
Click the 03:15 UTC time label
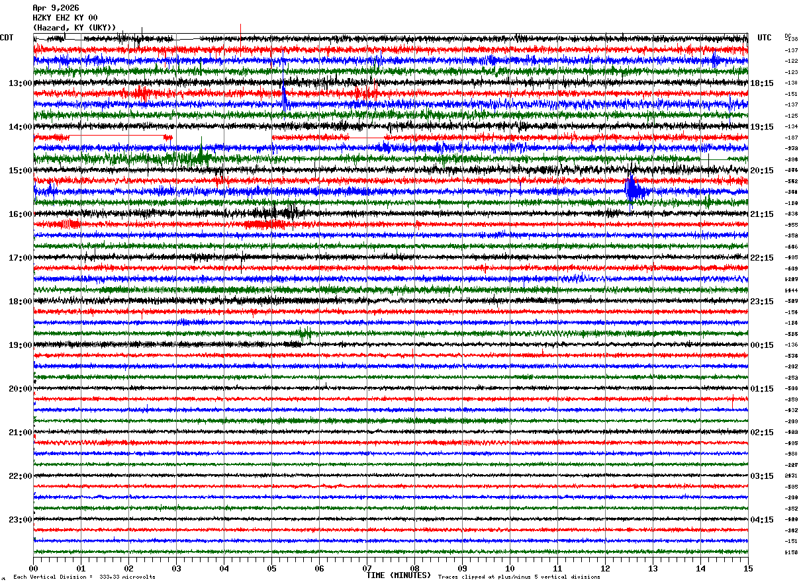pyautogui.click(x=762, y=476)
